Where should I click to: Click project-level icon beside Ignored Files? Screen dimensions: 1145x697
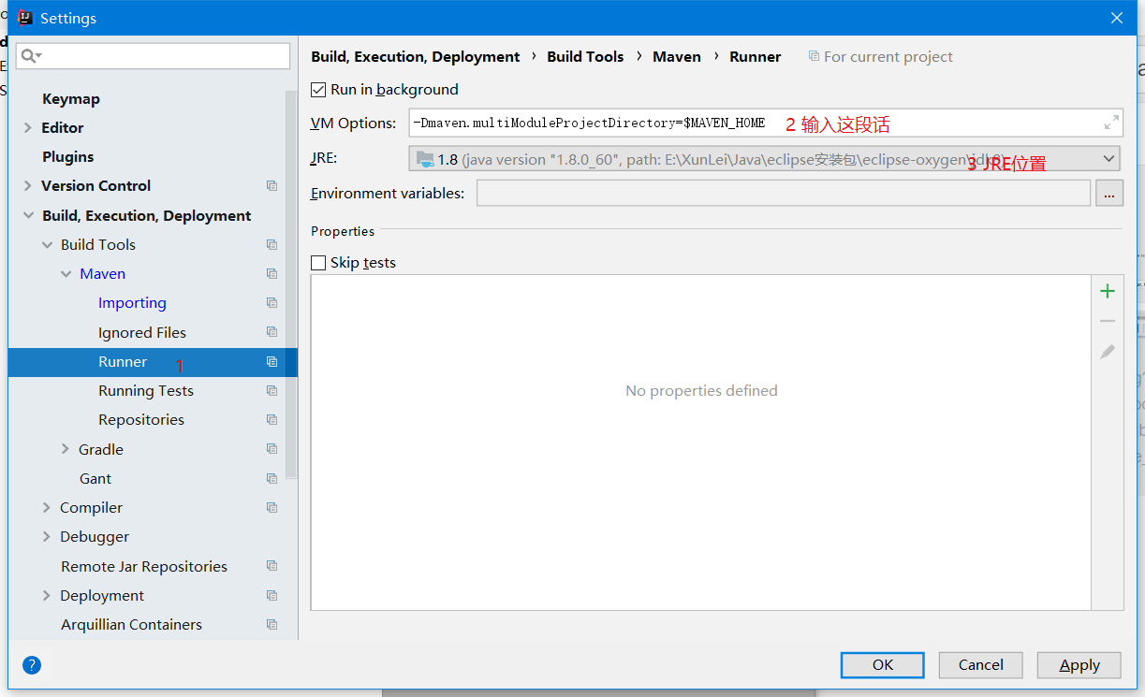272,332
